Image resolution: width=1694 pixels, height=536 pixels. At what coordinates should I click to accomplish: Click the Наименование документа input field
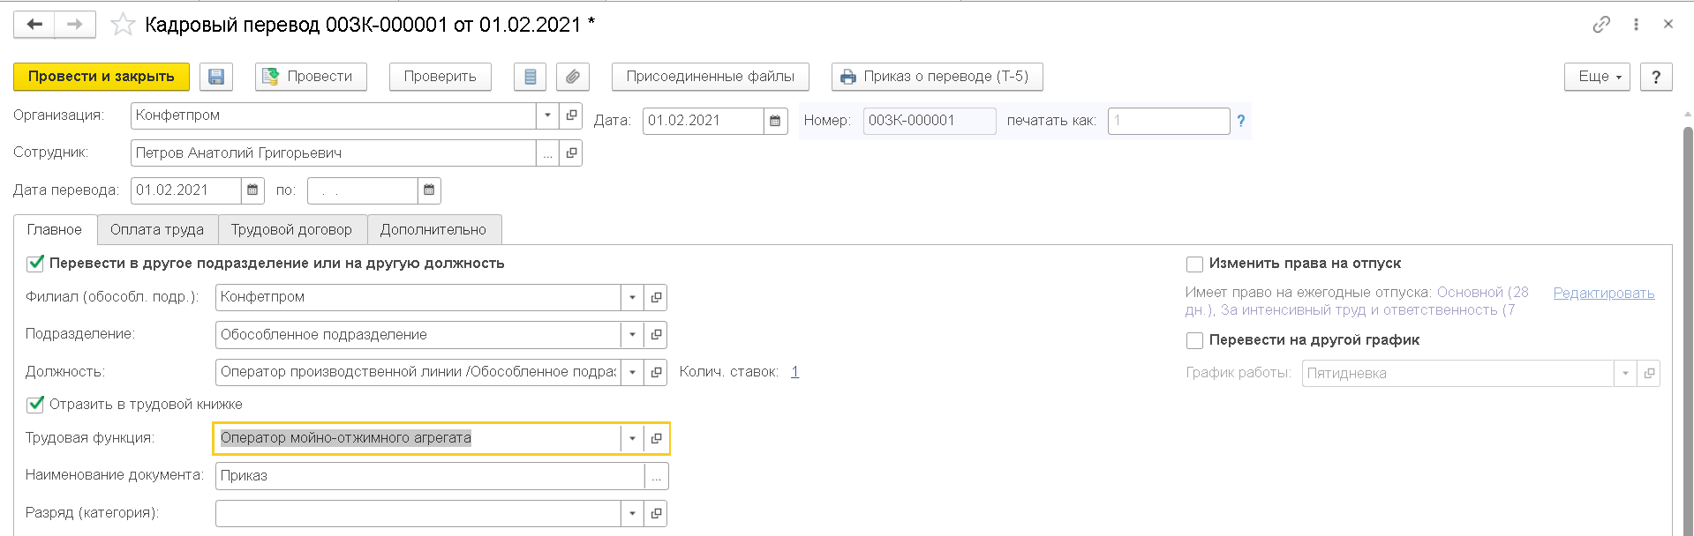[430, 476]
